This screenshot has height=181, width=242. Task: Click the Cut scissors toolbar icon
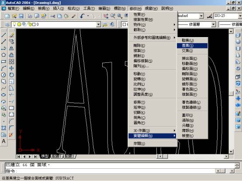coord(52,16)
